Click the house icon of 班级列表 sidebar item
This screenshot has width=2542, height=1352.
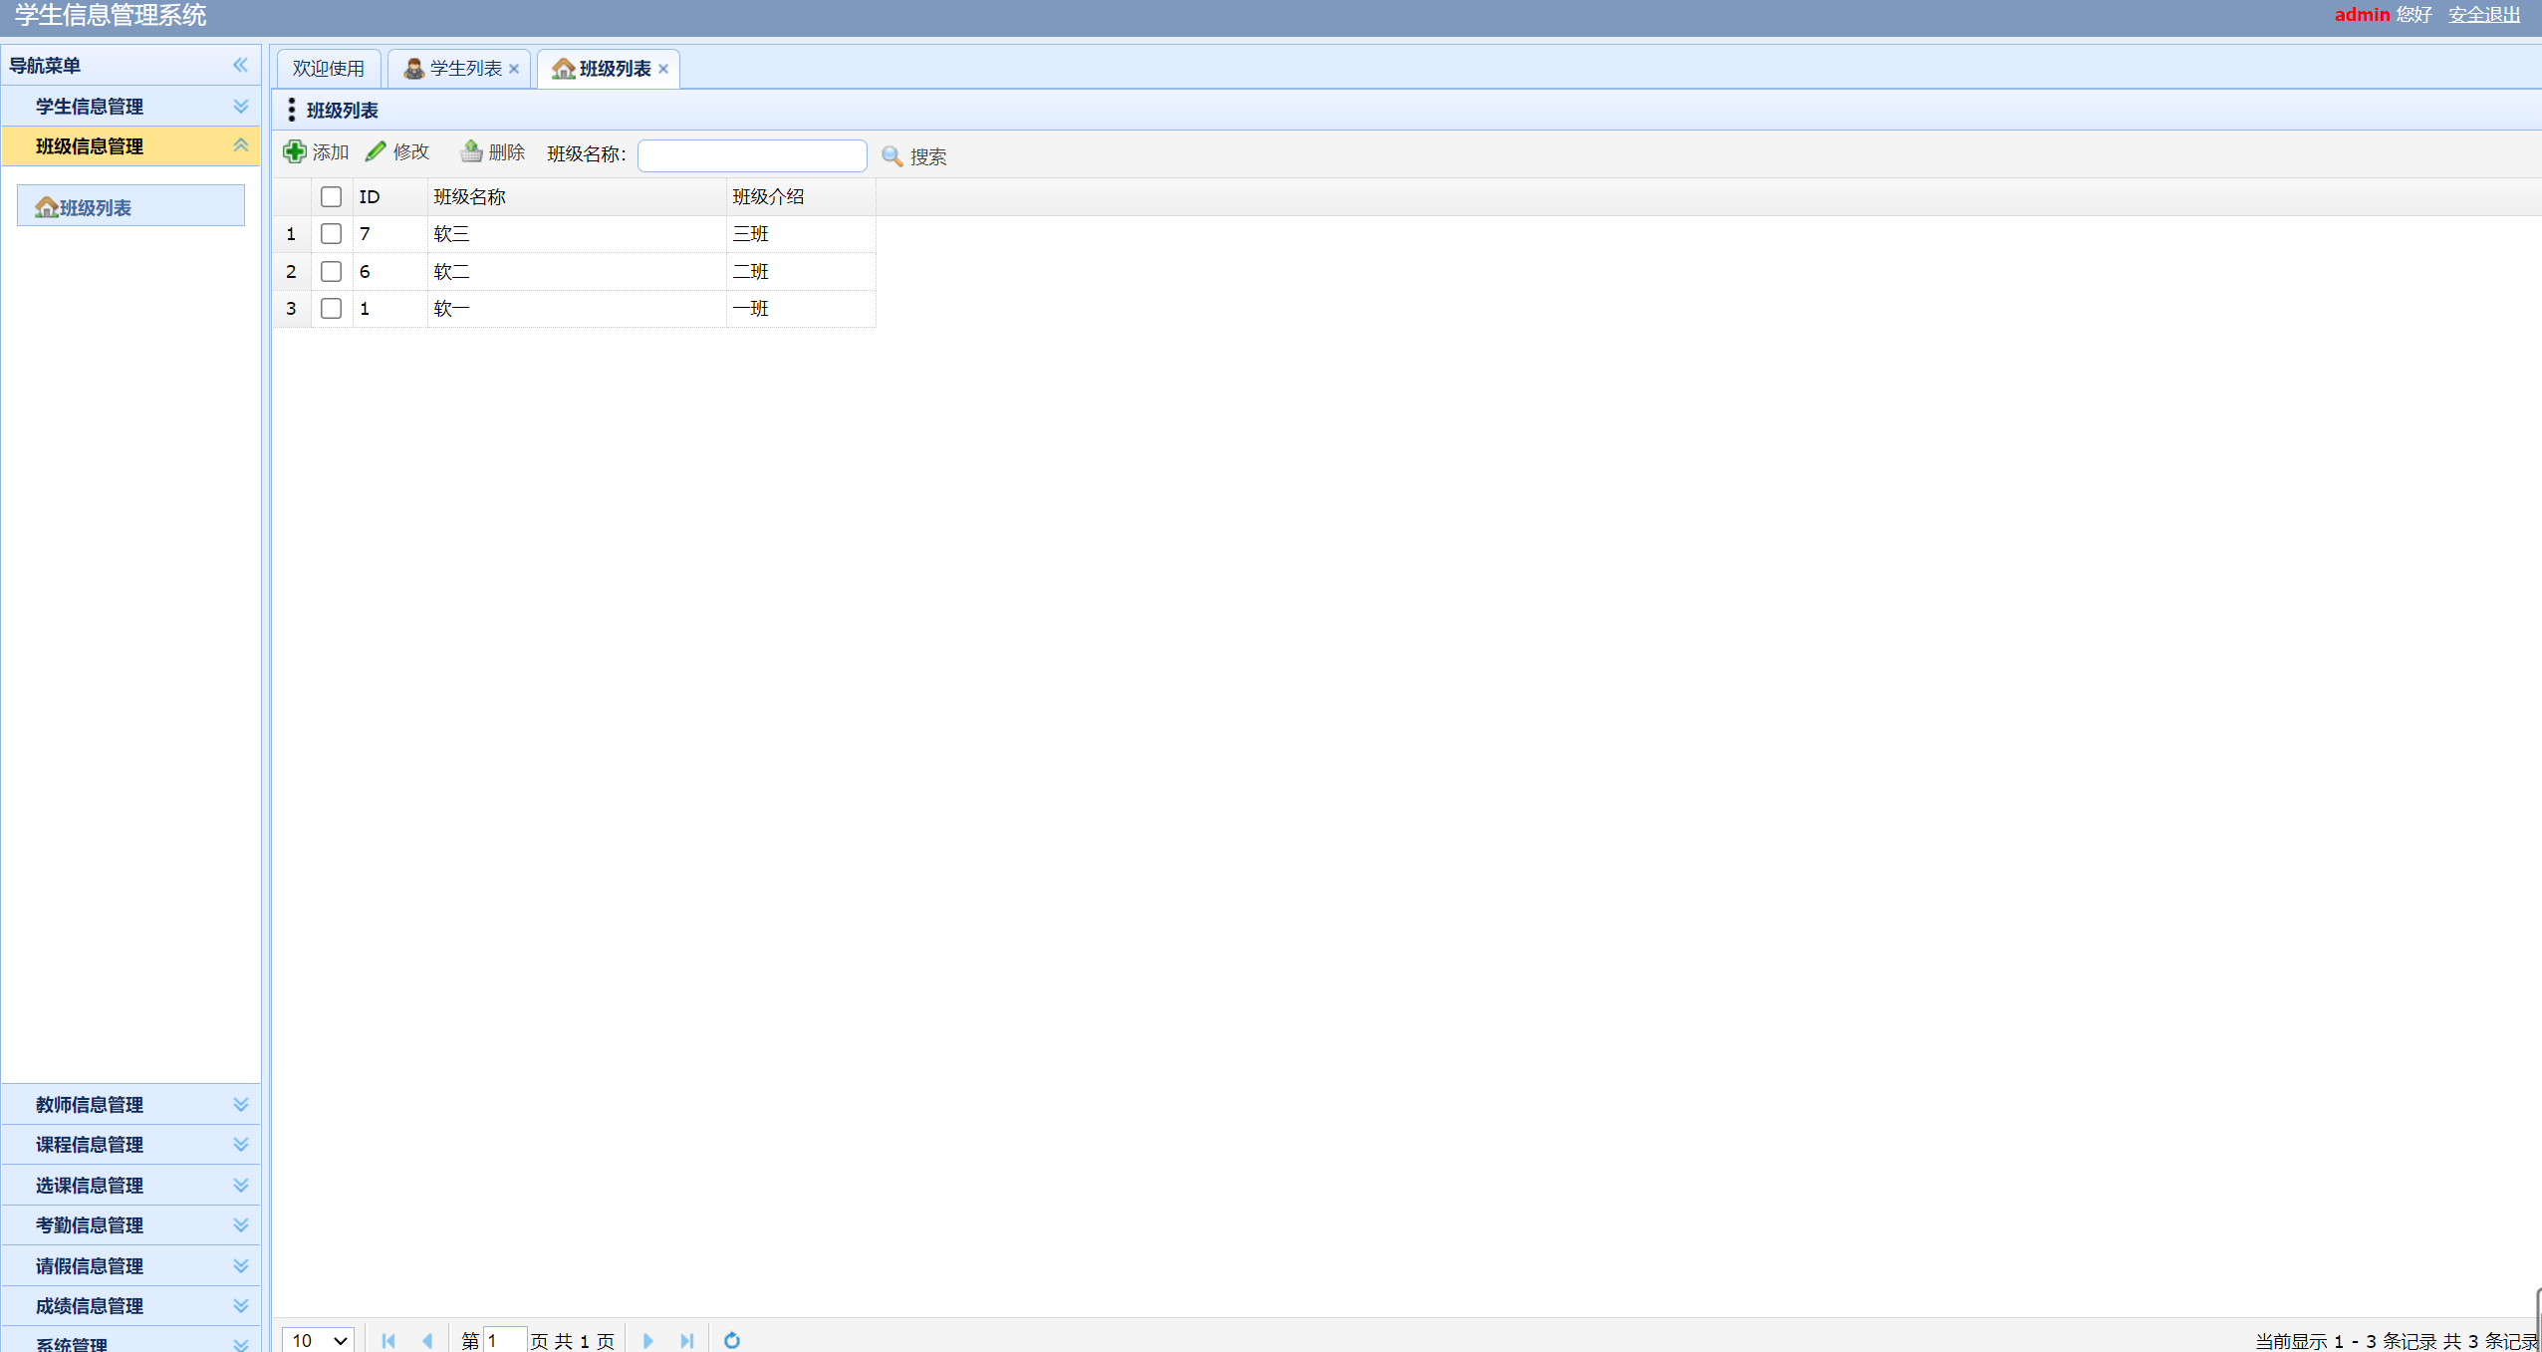click(46, 207)
